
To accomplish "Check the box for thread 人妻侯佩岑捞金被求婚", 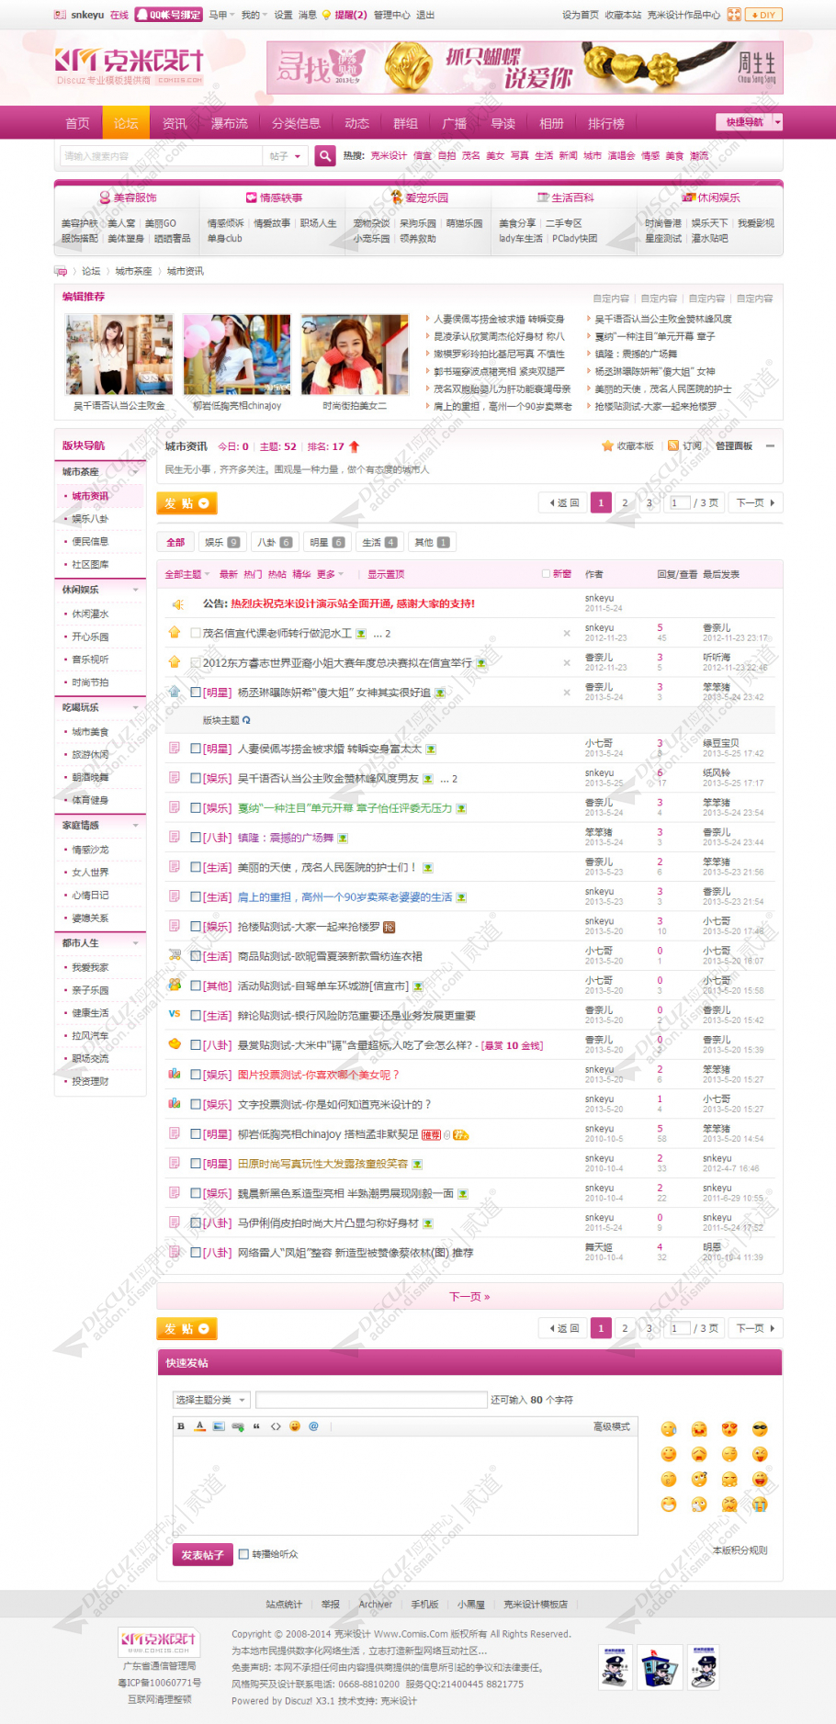I will (196, 749).
